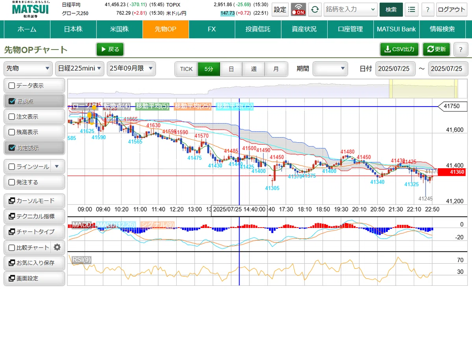Open テクニカル指標 settings
The height and width of the screenshot is (340, 472).
(34, 216)
